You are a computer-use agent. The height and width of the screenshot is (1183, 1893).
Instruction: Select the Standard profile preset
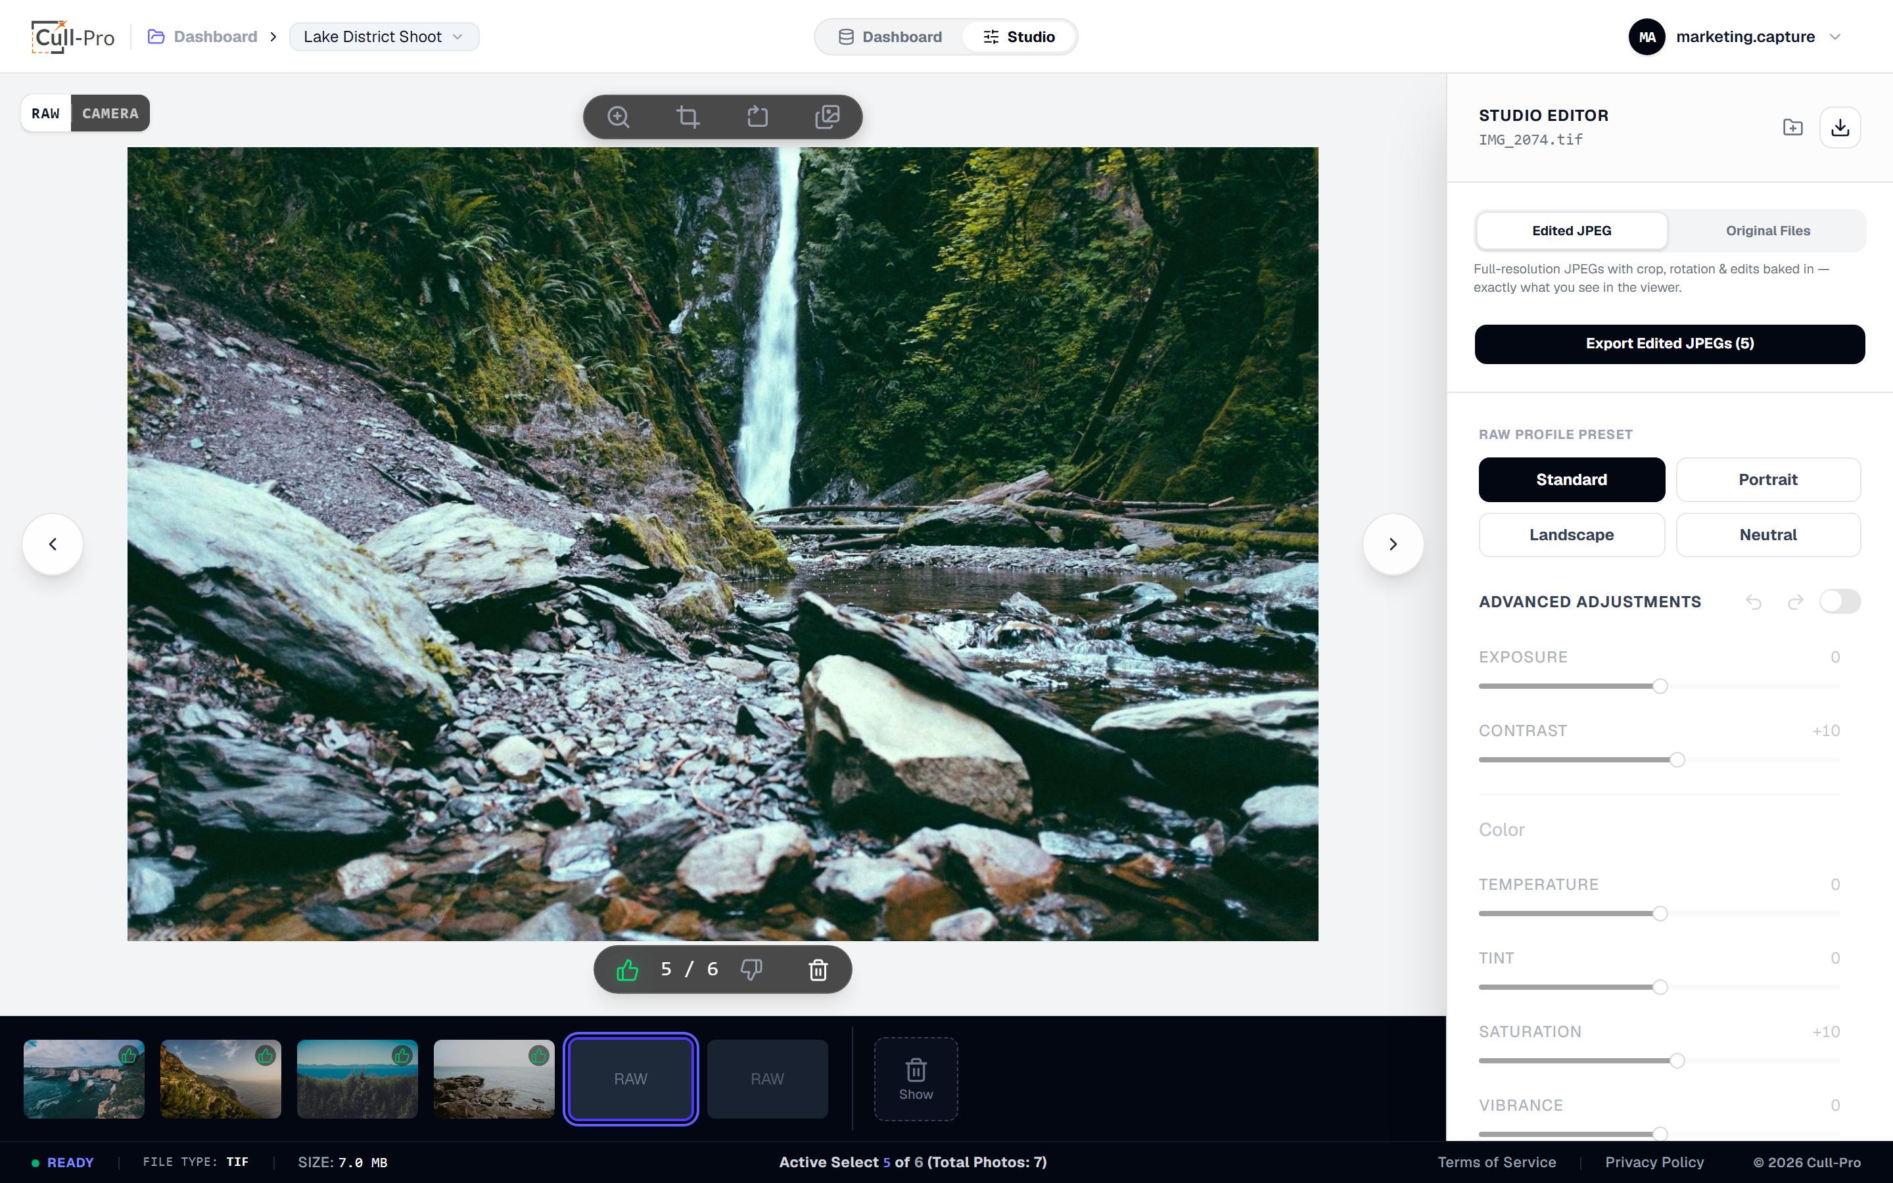(x=1572, y=480)
